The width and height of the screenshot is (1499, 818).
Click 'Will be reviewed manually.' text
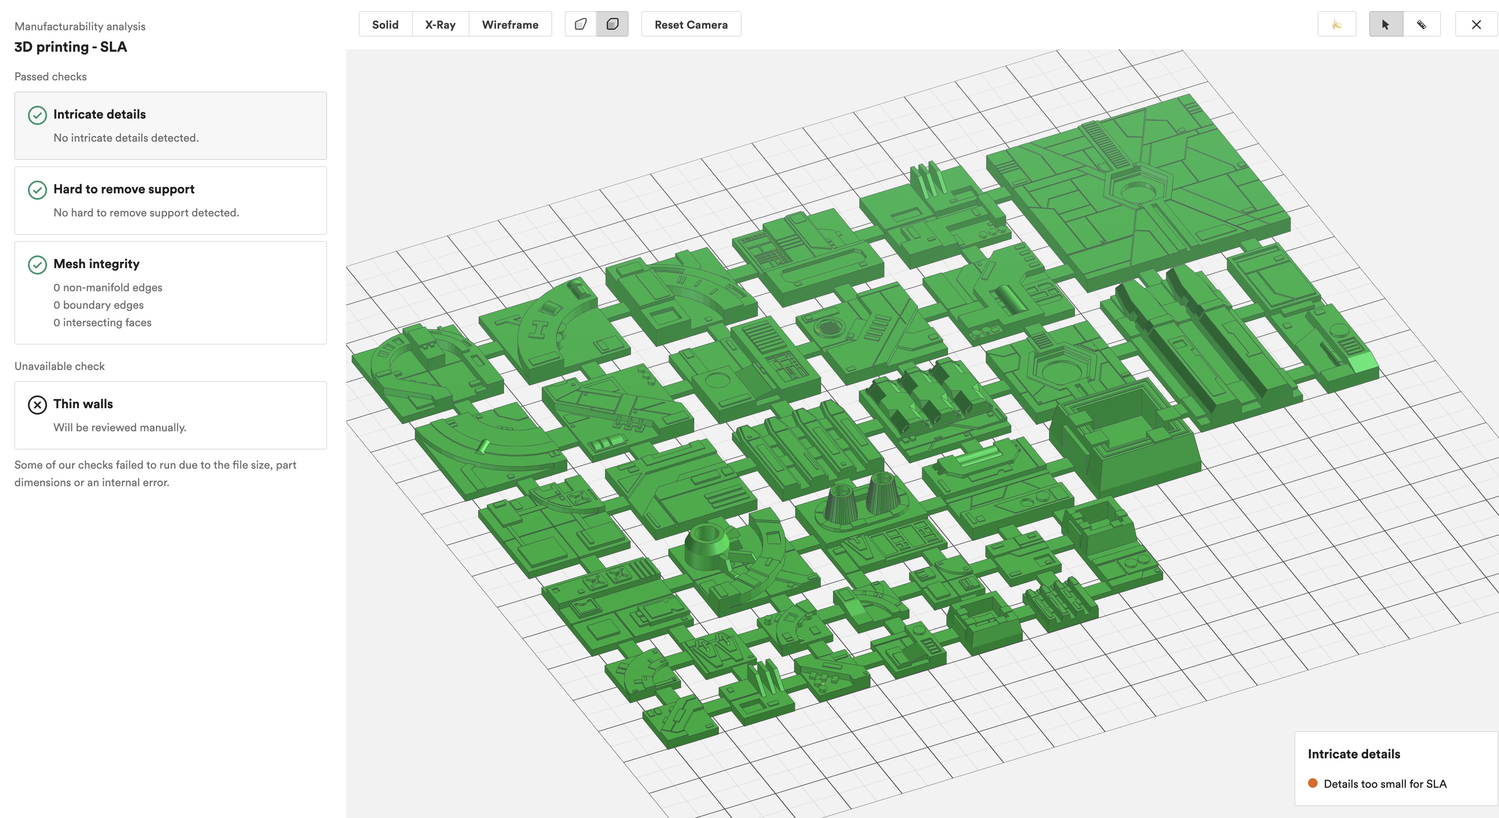pyautogui.click(x=120, y=428)
